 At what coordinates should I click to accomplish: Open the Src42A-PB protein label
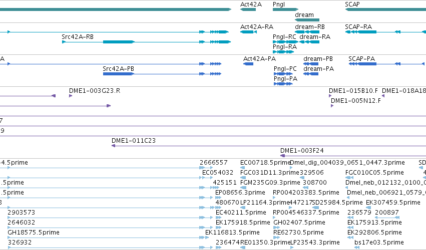click(x=119, y=69)
